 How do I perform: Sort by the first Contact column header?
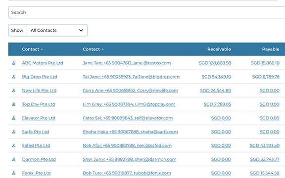click(32, 49)
